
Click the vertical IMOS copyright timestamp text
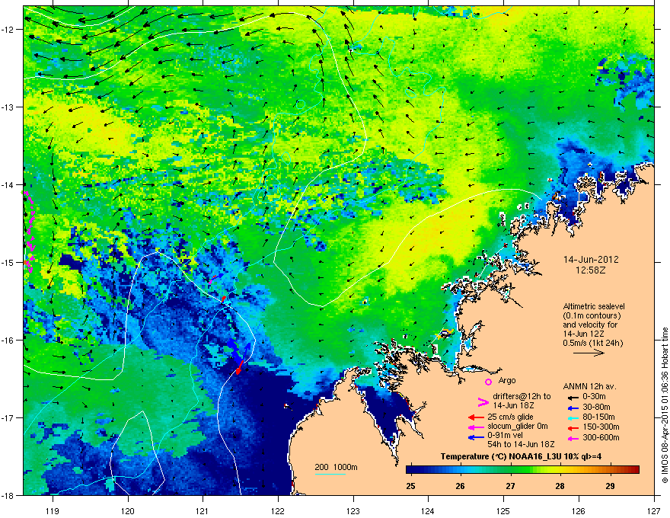(665, 405)
